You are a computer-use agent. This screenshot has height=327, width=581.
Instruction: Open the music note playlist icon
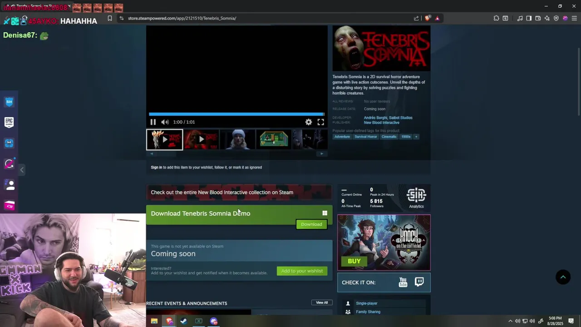pos(520,18)
